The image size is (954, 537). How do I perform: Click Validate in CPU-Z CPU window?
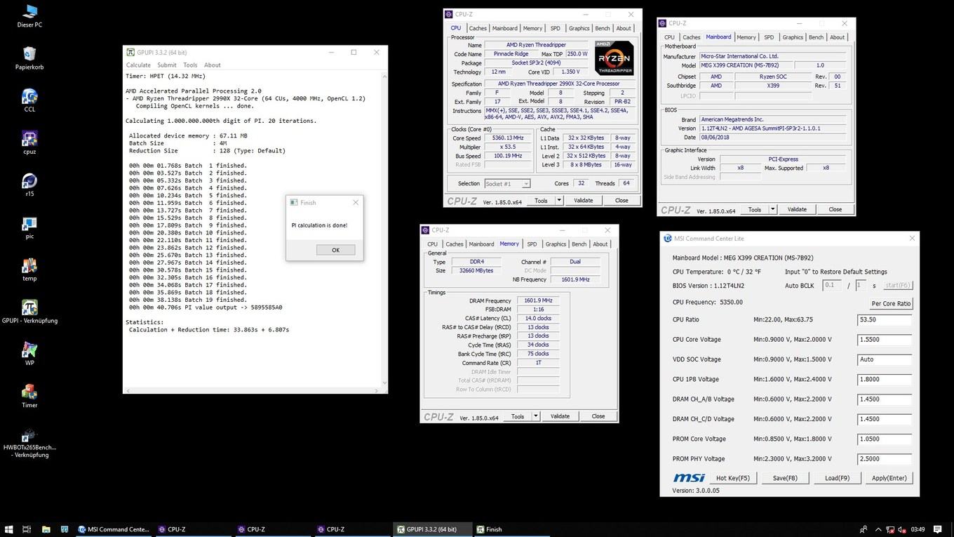(x=584, y=200)
